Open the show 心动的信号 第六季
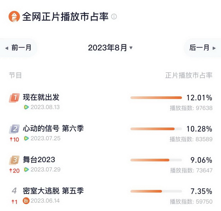The height and width of the screenshot is (211, 221). 53,129
